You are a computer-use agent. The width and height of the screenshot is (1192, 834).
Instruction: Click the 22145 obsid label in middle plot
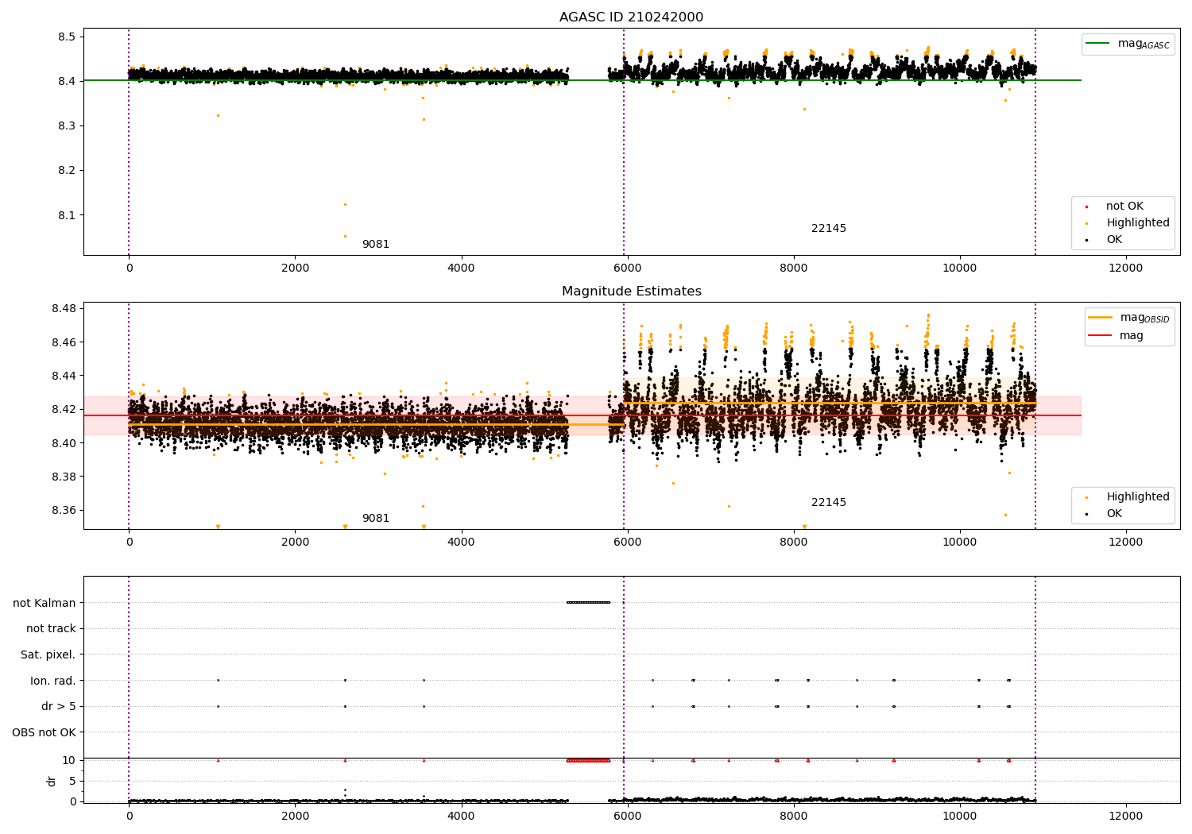829,503
